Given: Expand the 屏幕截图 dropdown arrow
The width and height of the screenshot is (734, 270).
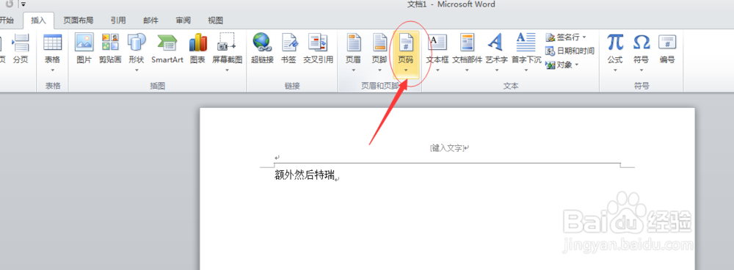Looking at the screenshot, I should [x=227, y=70].
